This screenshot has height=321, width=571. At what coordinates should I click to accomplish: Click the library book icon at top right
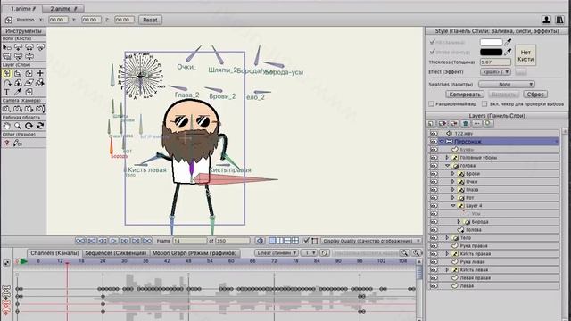tap(559, 20)
